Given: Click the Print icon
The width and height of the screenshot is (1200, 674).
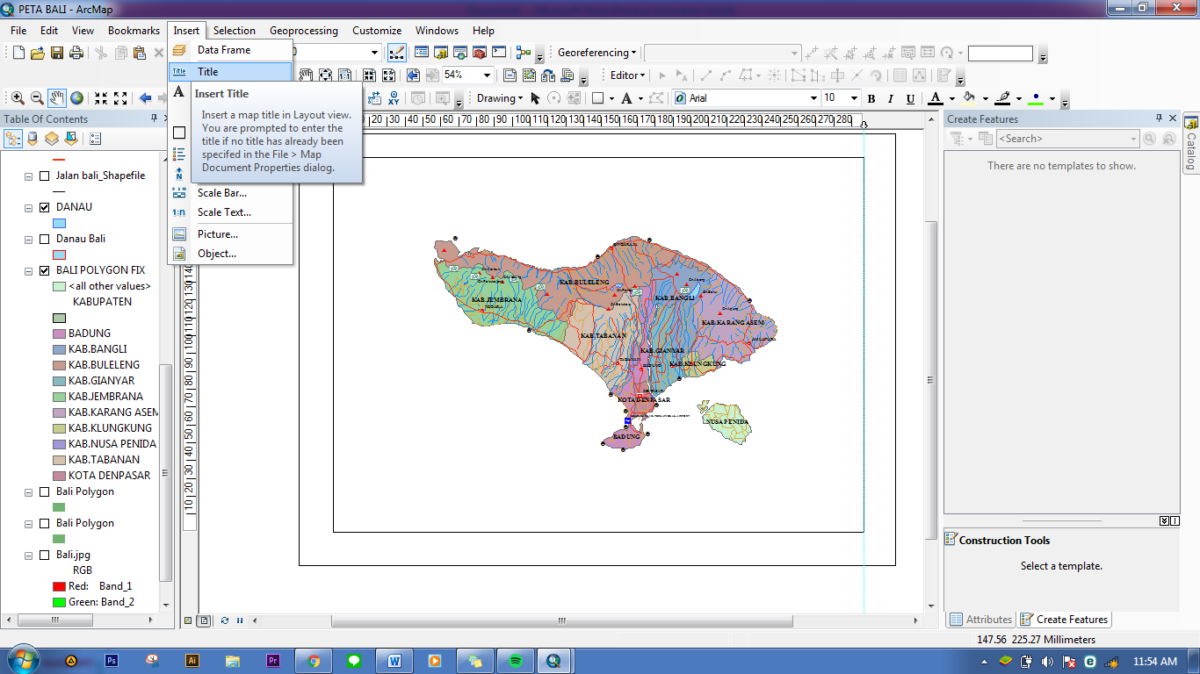Looking at the screenshot, I should [76, 52].
